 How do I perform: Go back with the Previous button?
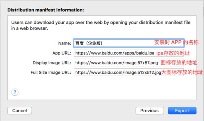149,110
